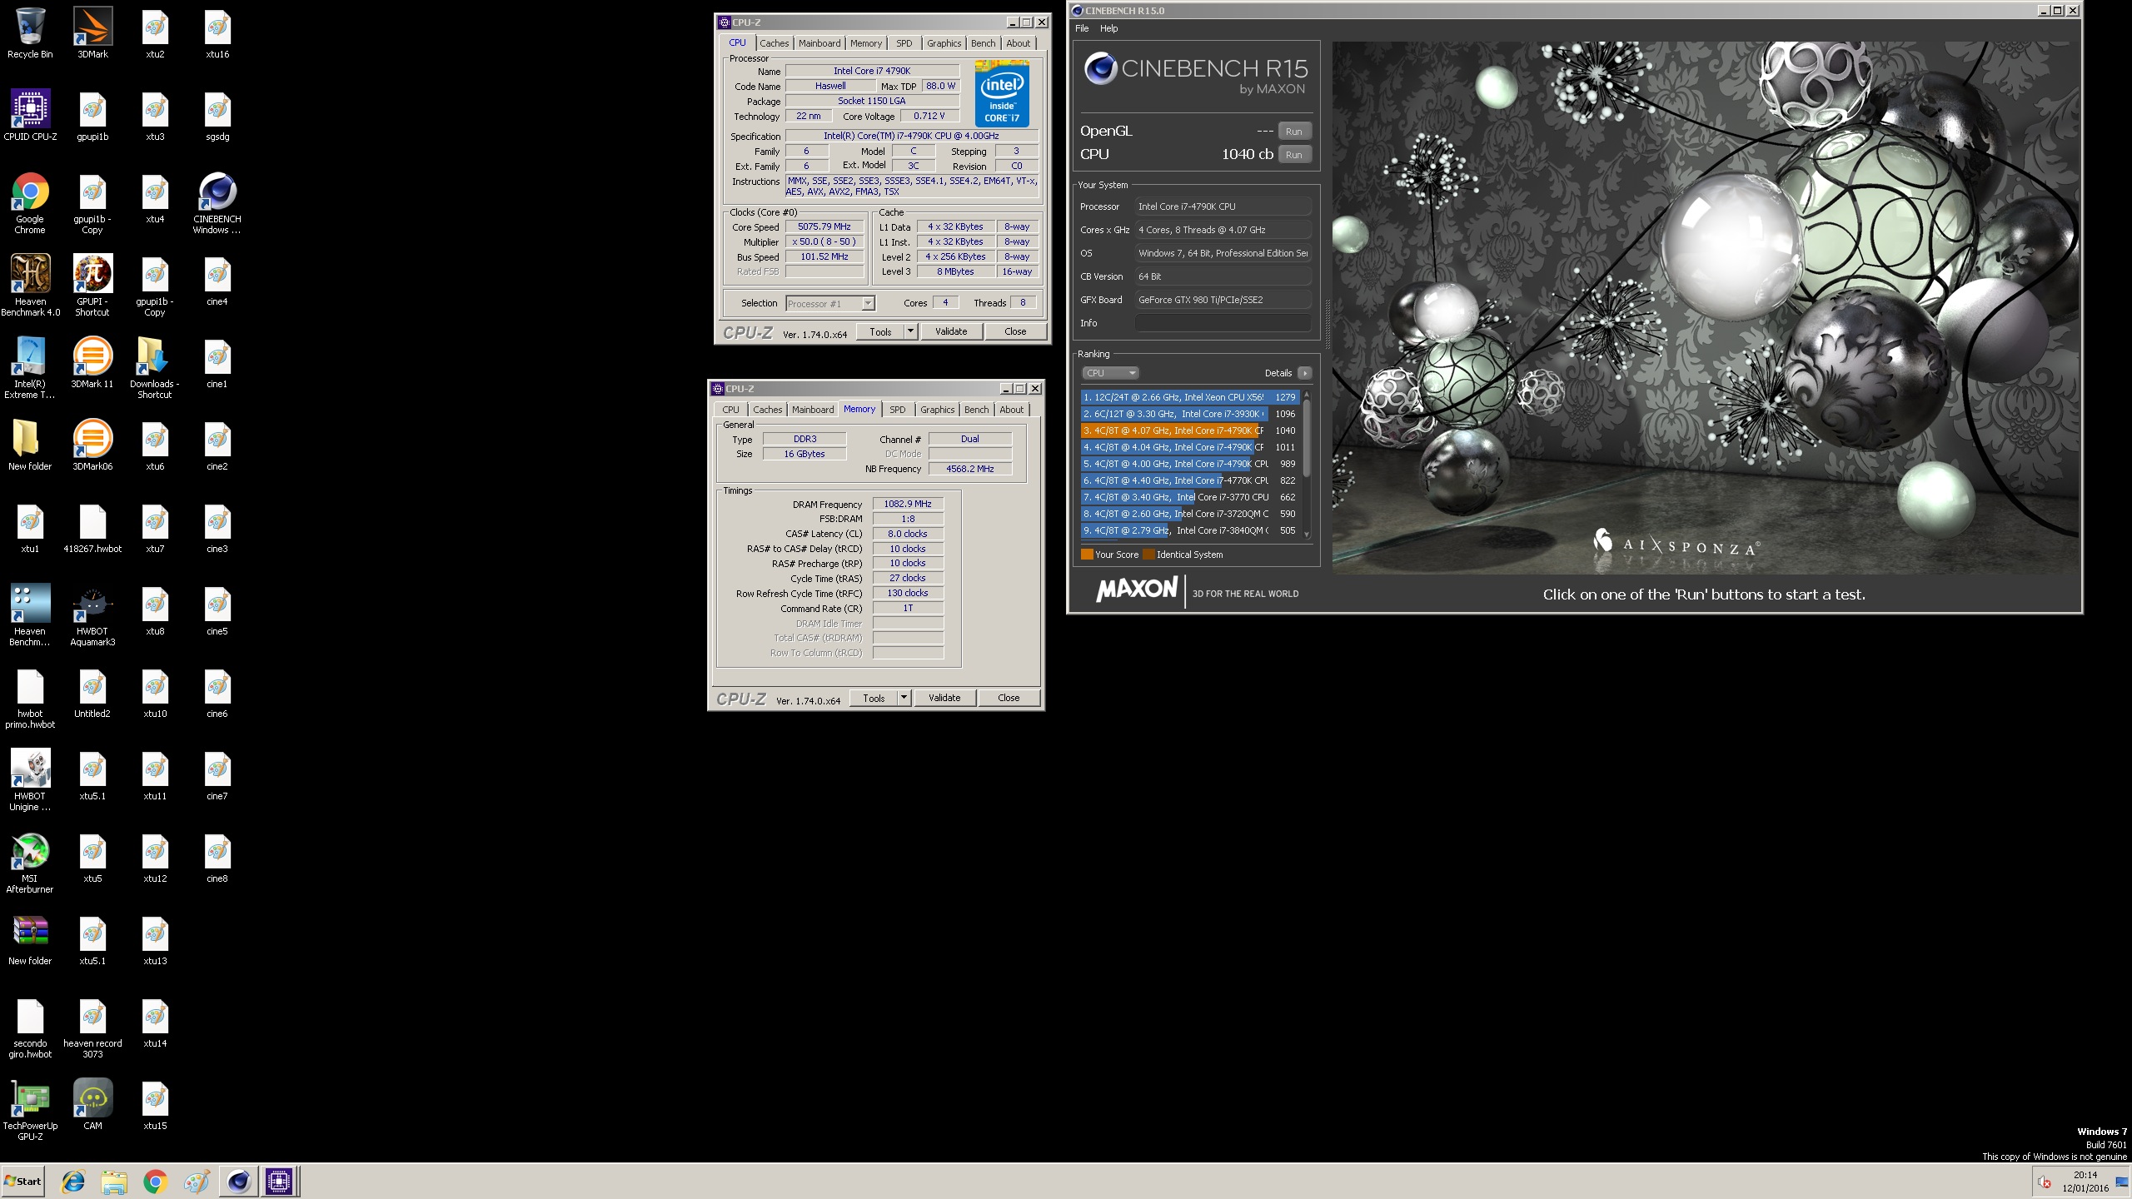Image resolution: width=2132 pixels, height=1199 pixels.
Task: Select the 418267.hwbot file icon
Action: (92, 528)
